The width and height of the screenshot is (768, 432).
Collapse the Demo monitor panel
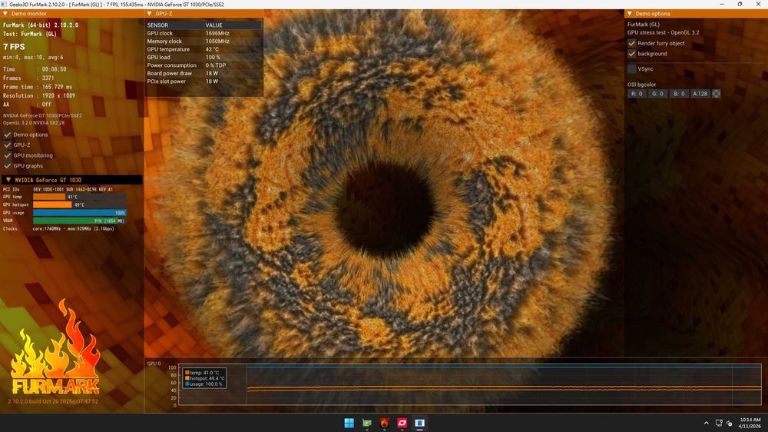5,14
